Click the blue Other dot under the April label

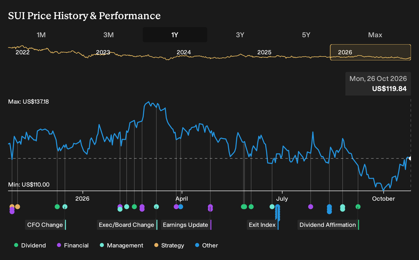[x=181, y=207]
